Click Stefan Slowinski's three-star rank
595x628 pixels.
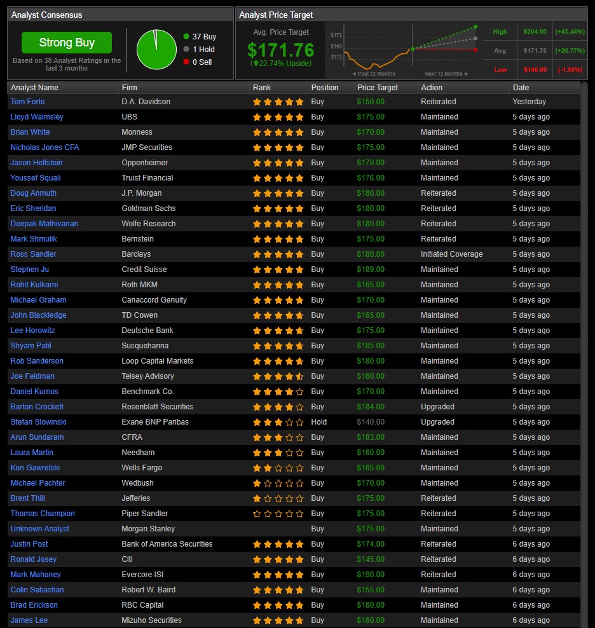[x=278, y=421]
